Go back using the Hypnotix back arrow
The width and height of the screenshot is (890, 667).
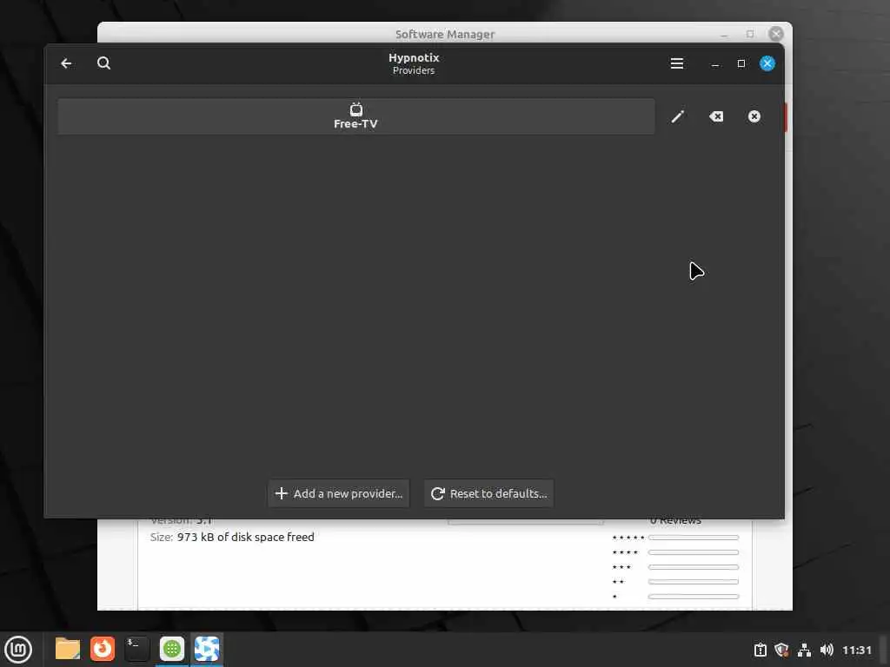click(66, 63)
